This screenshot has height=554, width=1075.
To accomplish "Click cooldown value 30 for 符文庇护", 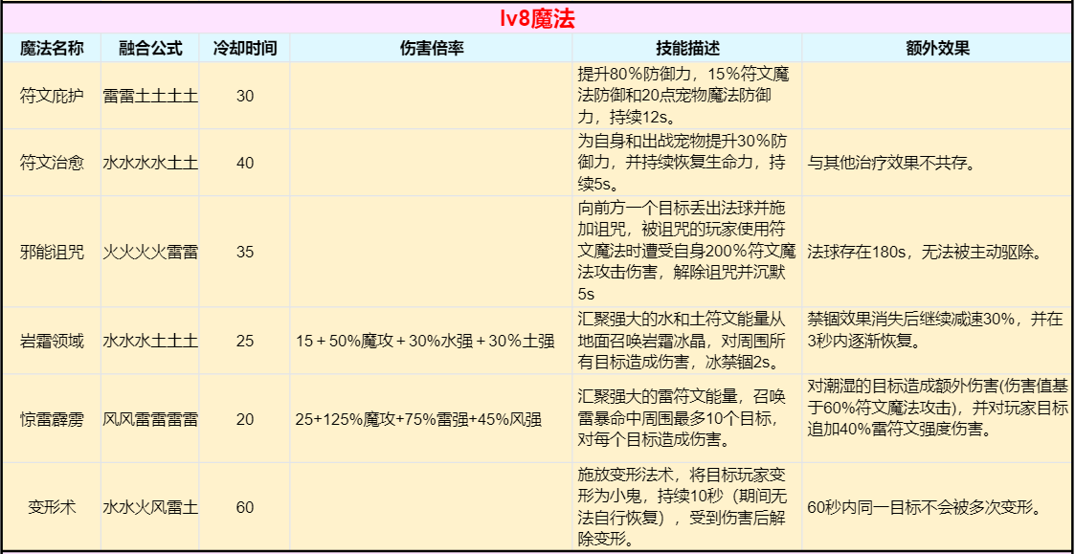I will click(245, 96).
